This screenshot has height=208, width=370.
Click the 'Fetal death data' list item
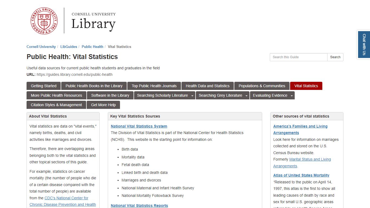point(135,165)
